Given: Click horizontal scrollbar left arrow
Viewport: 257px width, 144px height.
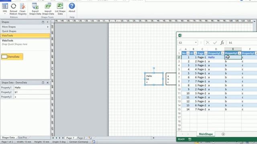Looking at the screenshot, I should (x=153, y=138).
